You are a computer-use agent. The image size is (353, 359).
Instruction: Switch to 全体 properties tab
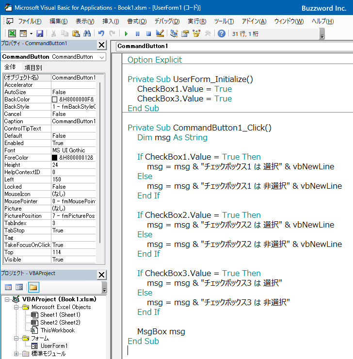10,67
